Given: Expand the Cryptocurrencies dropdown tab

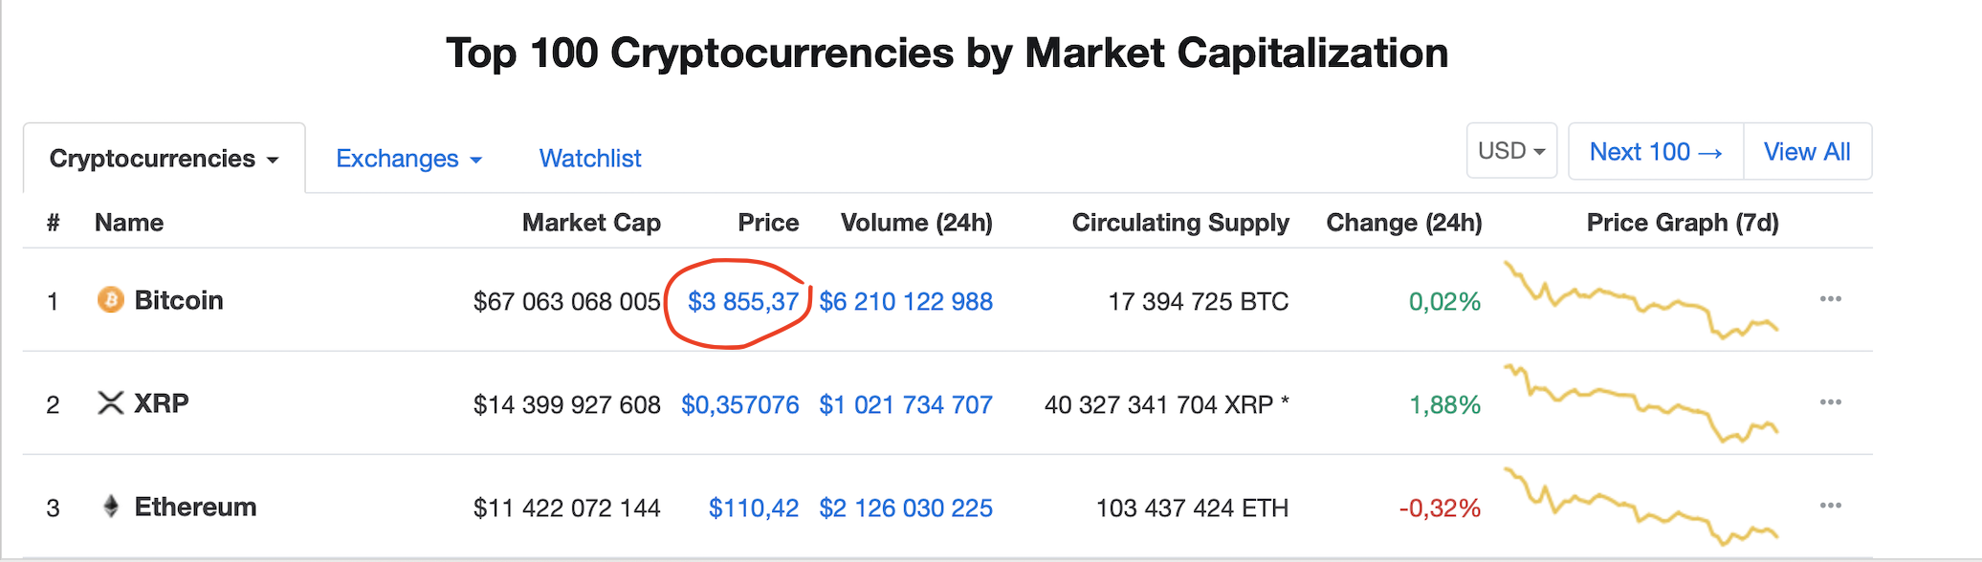Looking at the screenshot, I should coord(164,159).
